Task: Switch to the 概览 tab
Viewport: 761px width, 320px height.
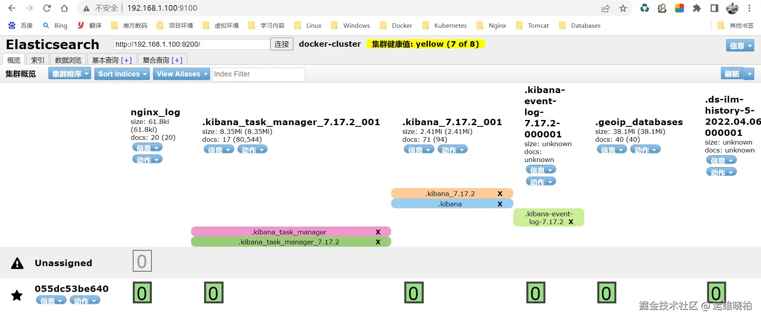Action: (x=14, y=60)
